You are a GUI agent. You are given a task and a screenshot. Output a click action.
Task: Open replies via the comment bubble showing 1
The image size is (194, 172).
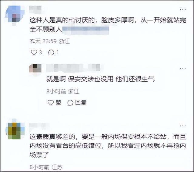(x=51, y=53)
